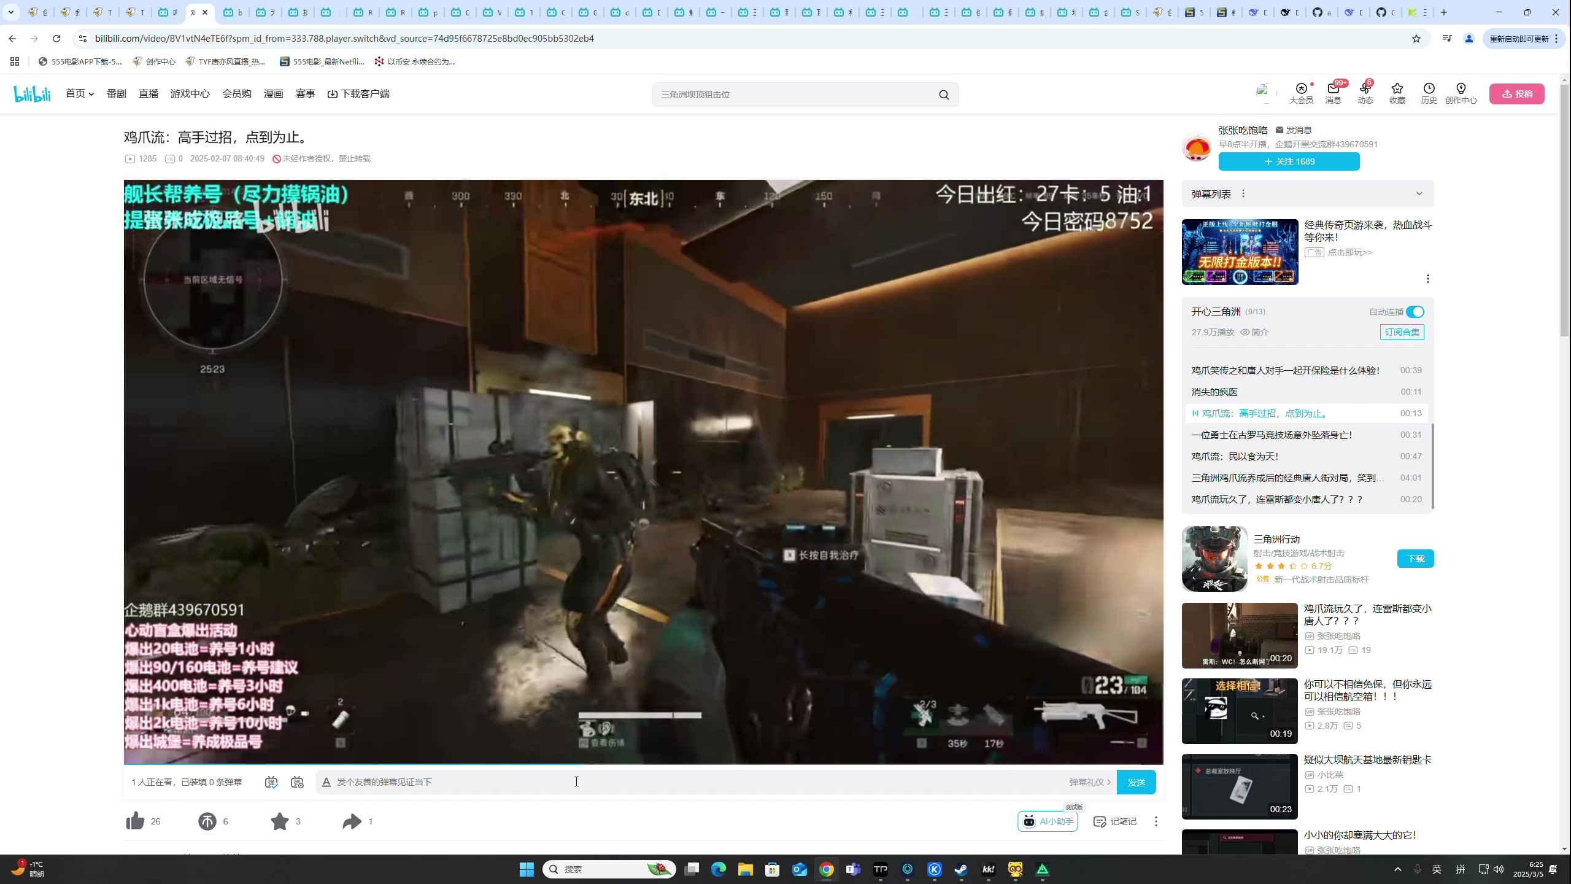The width and height of the screenshot is (1571, 884).
Task: Open danmaku settings icon
Action: pos(297,782)
